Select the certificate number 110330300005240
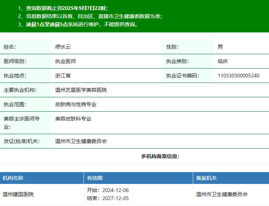 click(238, 76)
